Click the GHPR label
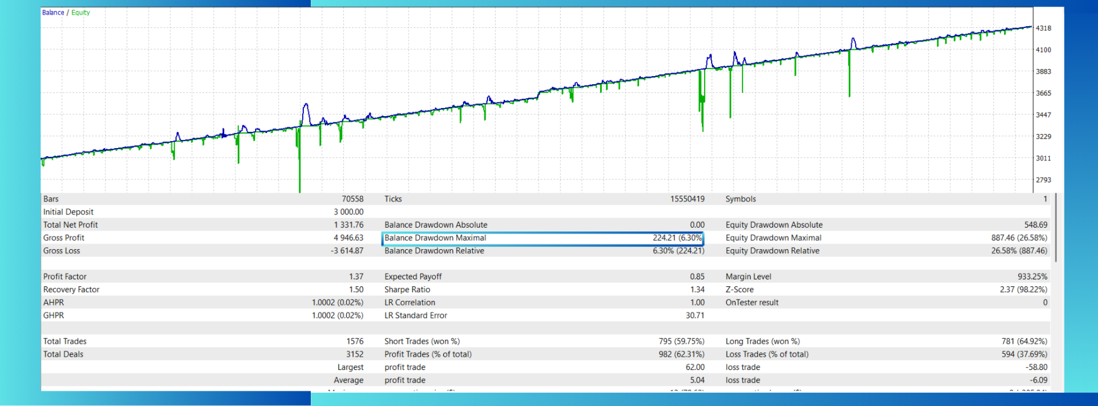This screenshot has height=406, width=1098. click(x=53, y=315)
